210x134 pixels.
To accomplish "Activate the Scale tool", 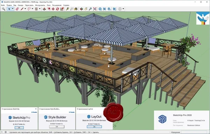I will pos(62,9).
